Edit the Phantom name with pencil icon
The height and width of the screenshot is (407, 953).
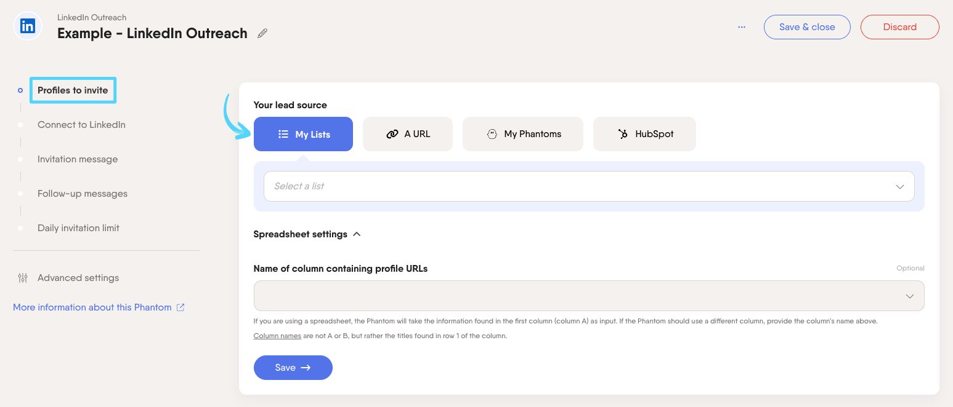pyautogui.click(x=262, y=33)
